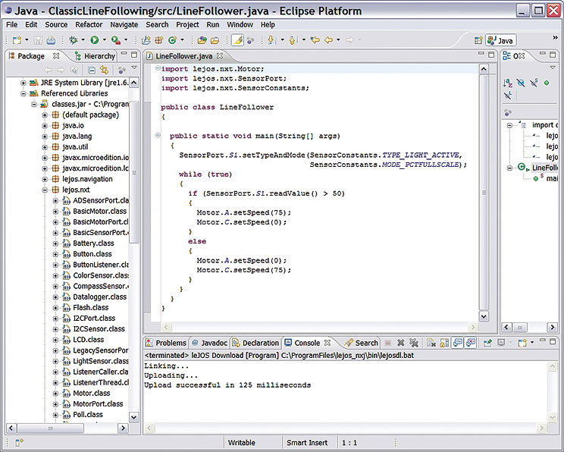
Task: Select Motor.class in the package tree
Action: pos(92,394)
